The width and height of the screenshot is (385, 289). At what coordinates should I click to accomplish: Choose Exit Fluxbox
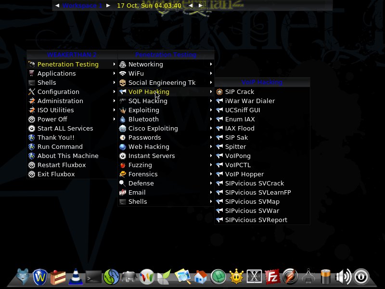tap(72, 174)
